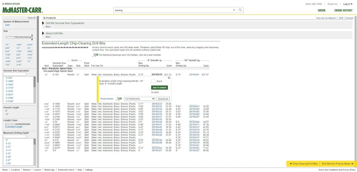Image resolution: width=357 pixels, height=172 pixels.
Task: Click the Email Us link
Action: click(332, 4)
